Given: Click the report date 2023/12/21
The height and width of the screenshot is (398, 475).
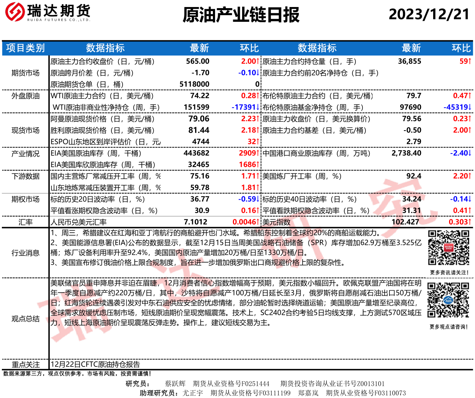Looking at the screenshot, I should click(429, 14).
